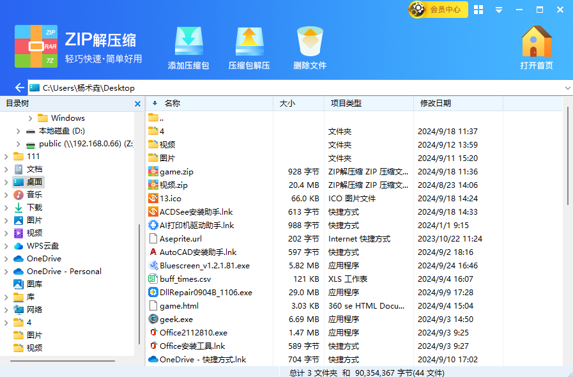Expand the 文档 node in the tree
This screenshot has height=377, width=573.
coord(6,169)
